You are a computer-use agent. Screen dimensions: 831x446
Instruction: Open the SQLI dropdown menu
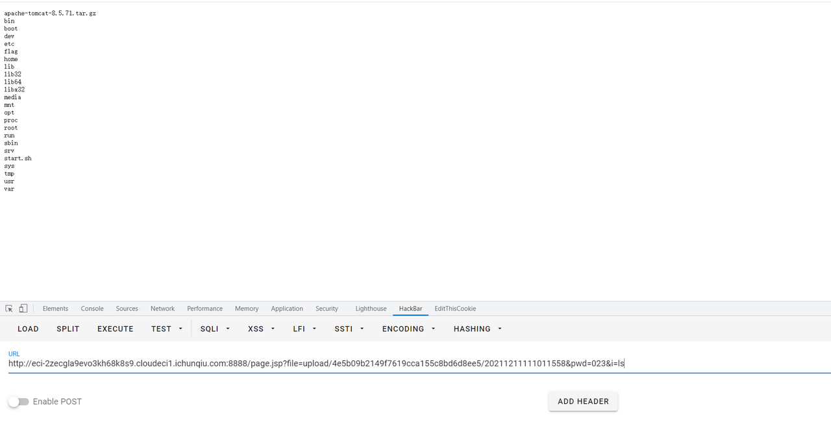[x=215, y=329]
